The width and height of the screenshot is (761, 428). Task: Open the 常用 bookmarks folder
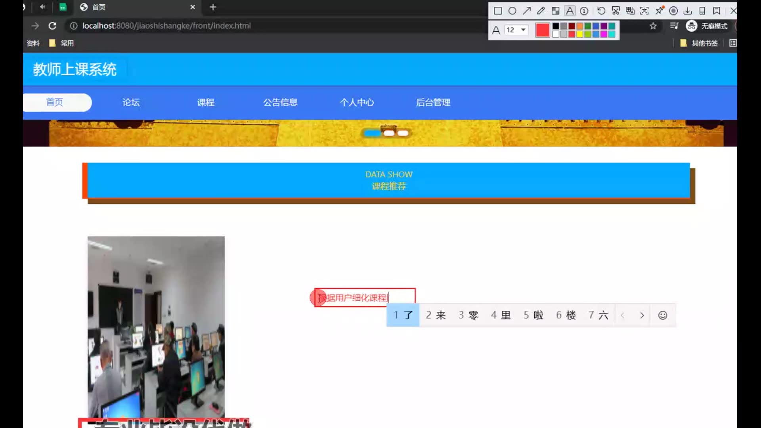61,43
